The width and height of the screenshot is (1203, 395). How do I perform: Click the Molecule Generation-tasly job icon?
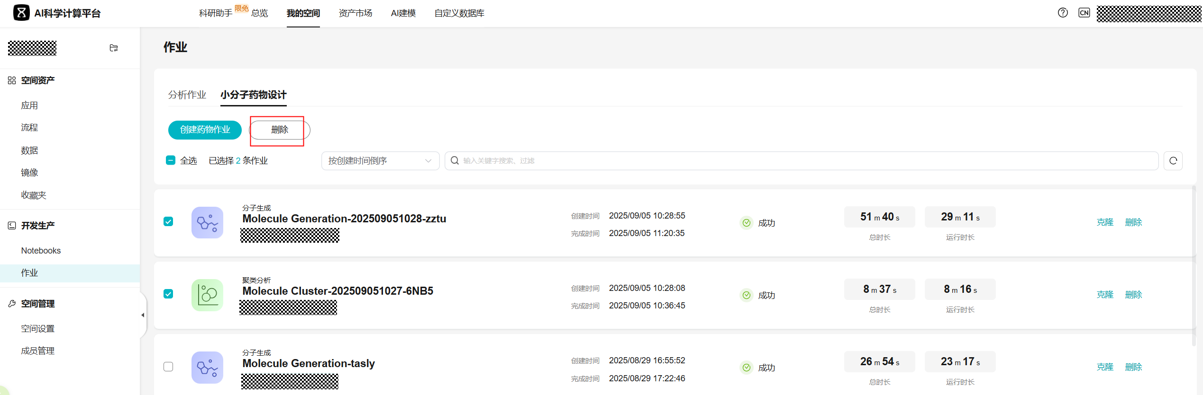point(207,367)
